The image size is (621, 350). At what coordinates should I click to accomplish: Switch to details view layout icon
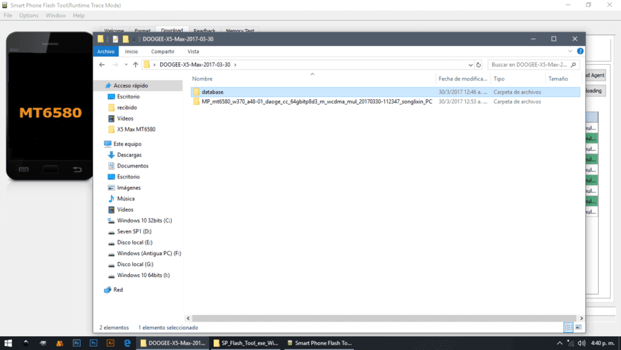click(569, 327)
